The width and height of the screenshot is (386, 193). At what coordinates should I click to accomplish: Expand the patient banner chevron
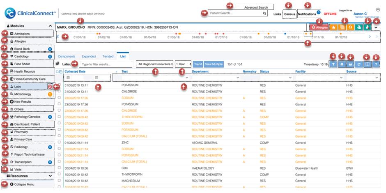click(376, 28)
